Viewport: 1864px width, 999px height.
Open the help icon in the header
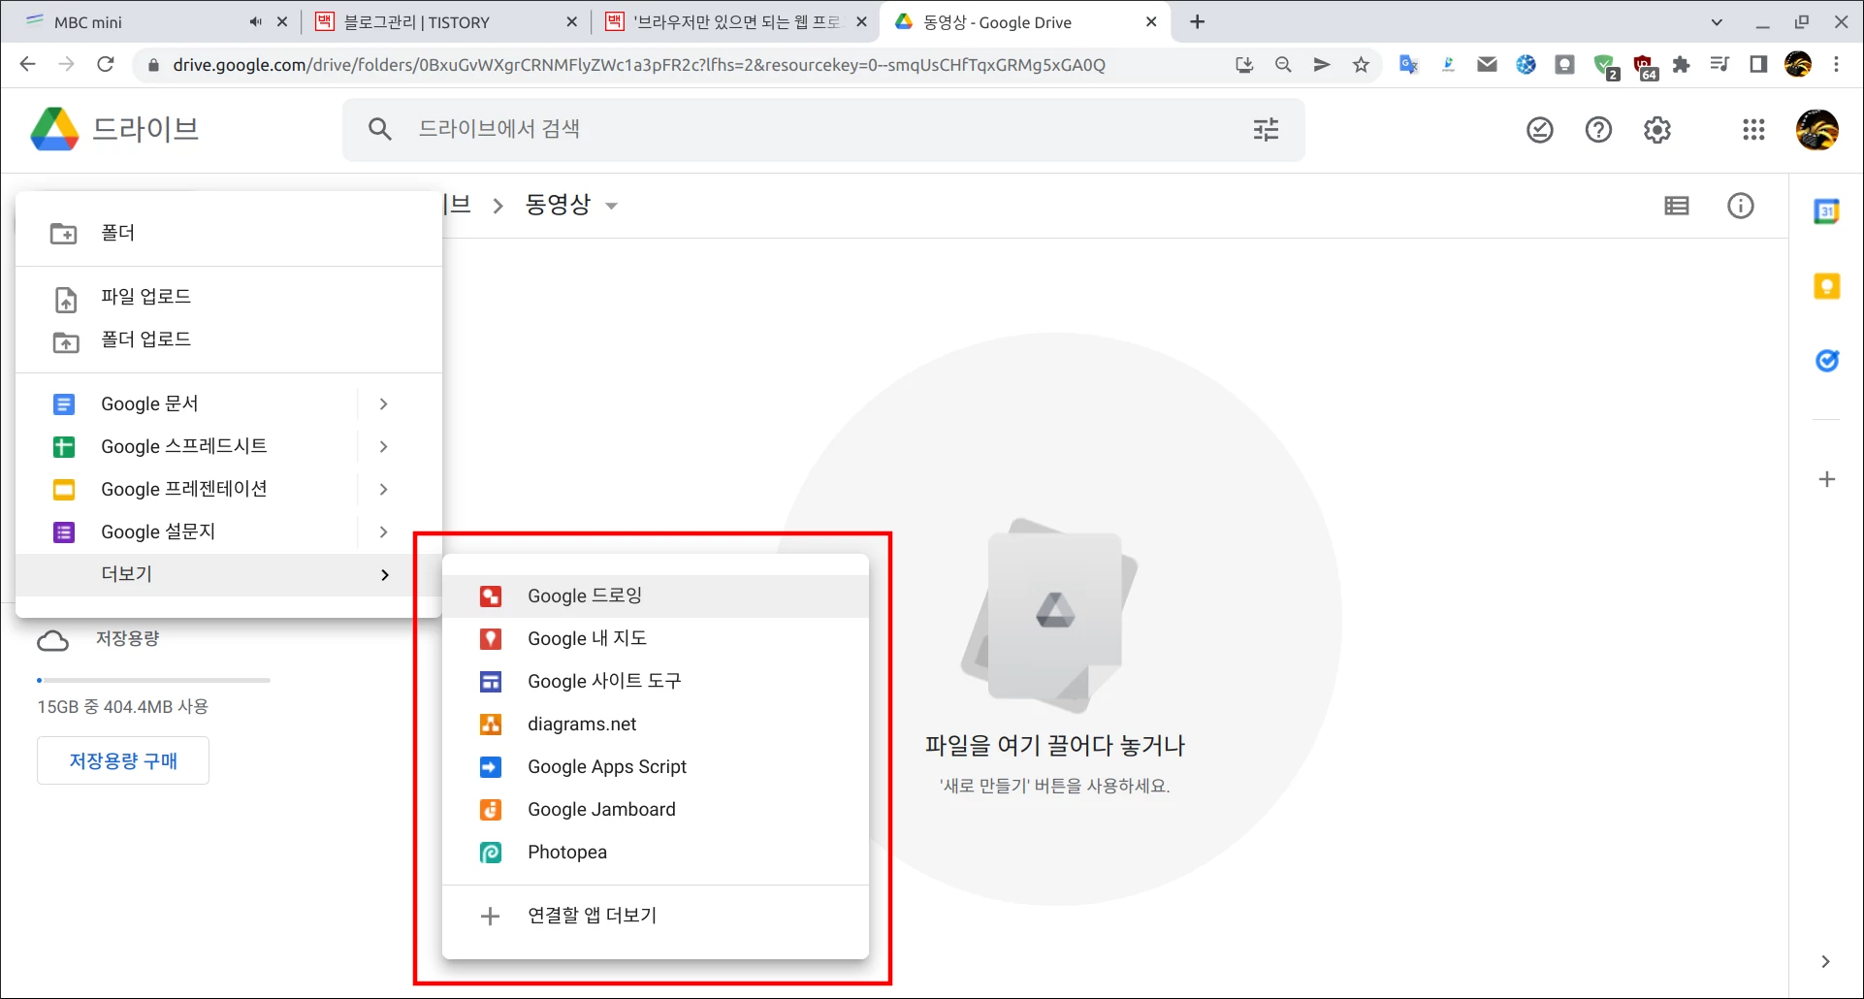pyautogui.click(x=1598, y=130)
